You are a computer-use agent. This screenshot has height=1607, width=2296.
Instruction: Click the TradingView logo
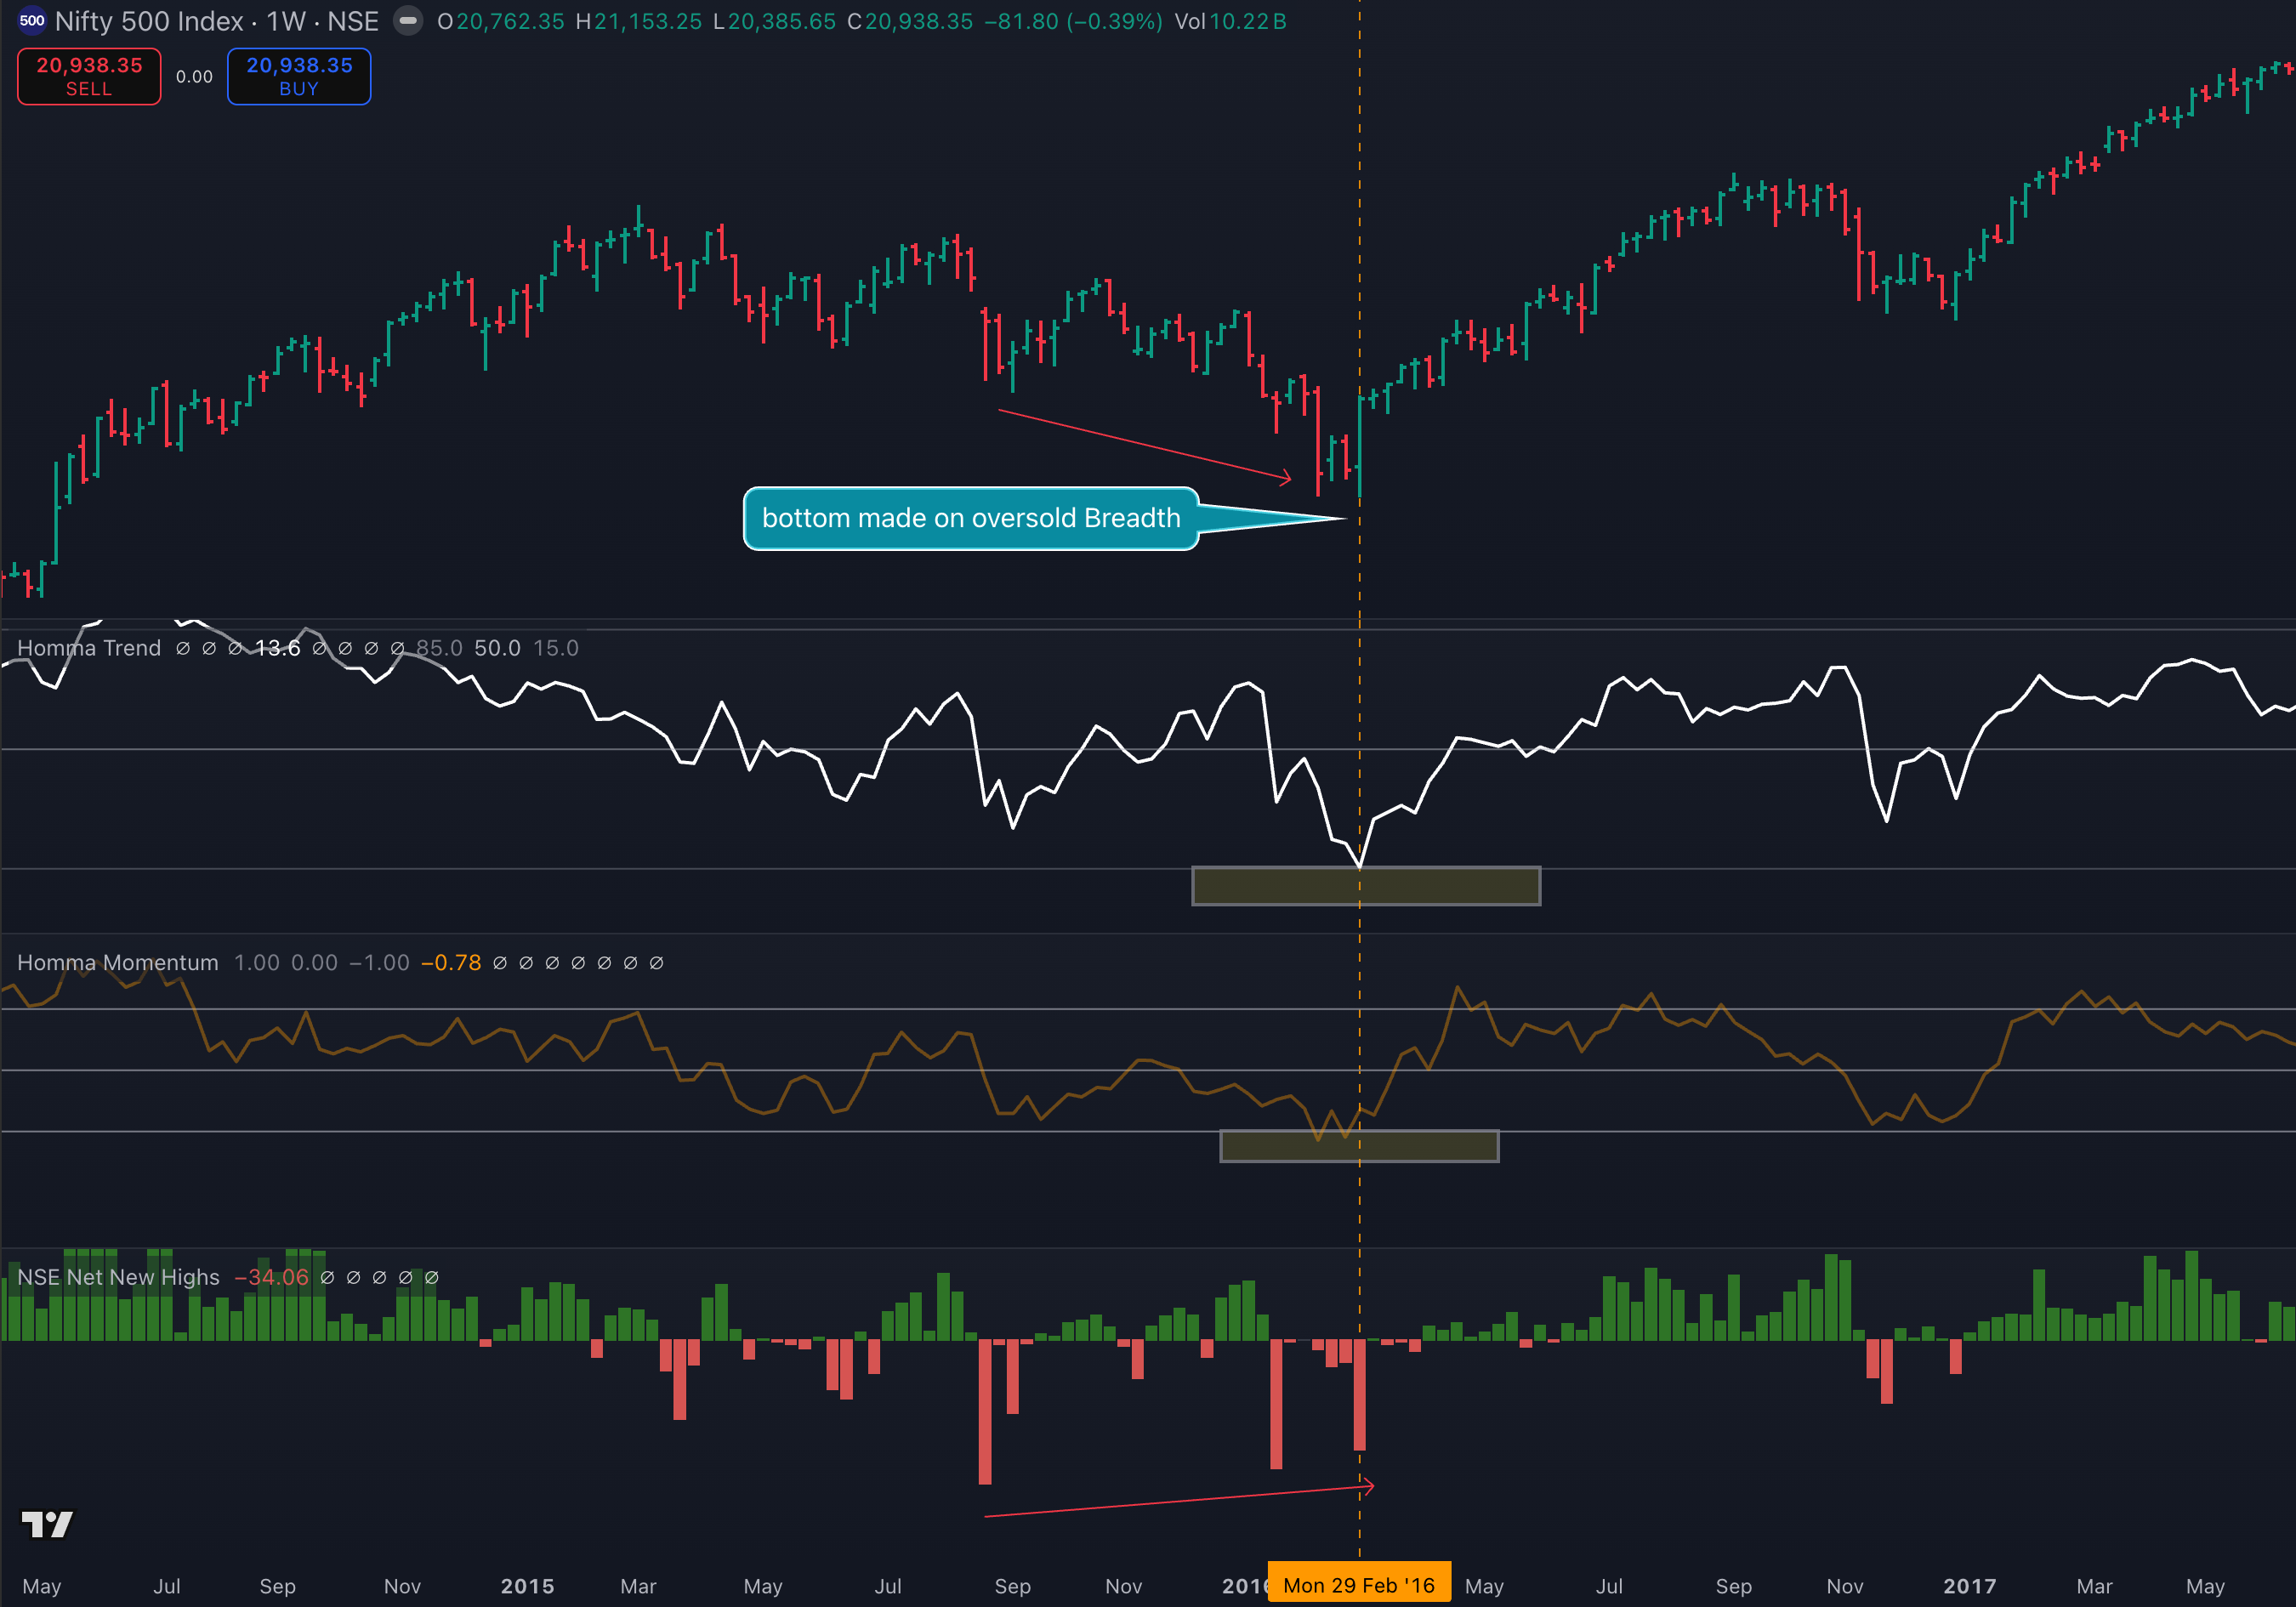pos(47,1524)
